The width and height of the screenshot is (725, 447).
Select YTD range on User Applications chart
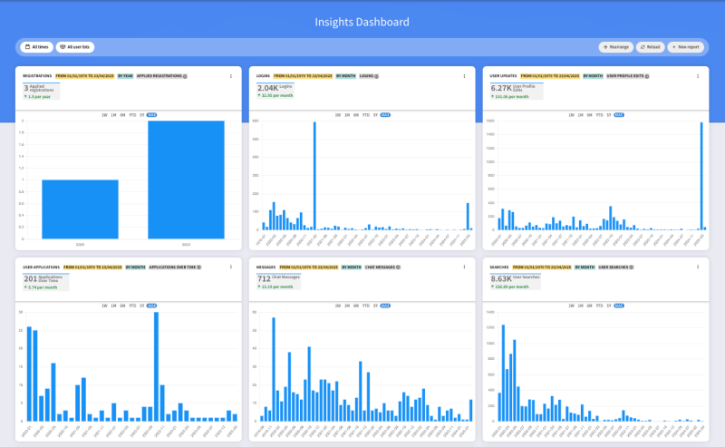[x=132, y=306]
